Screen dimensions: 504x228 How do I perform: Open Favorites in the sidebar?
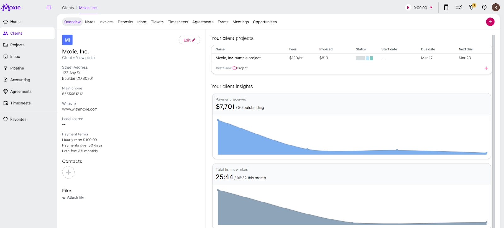[18, 119]
